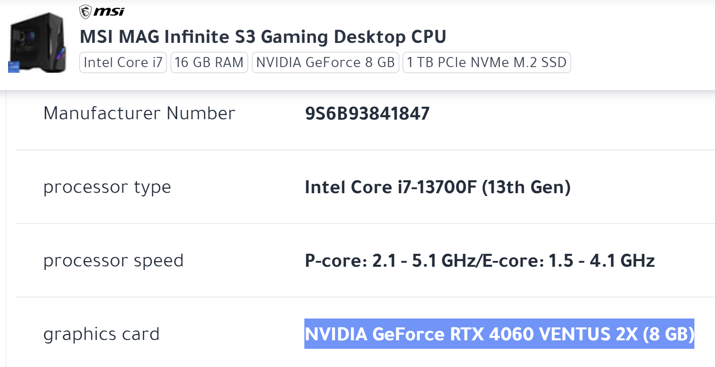Viewport: 715px width, 367px height.
Task: Select the NVIDIA GeForce 8 GB tag
Action: 325,63
